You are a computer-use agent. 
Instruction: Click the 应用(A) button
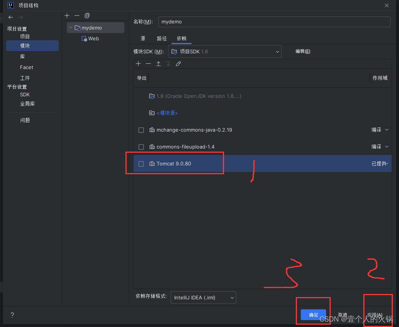(x=375, y=315)
